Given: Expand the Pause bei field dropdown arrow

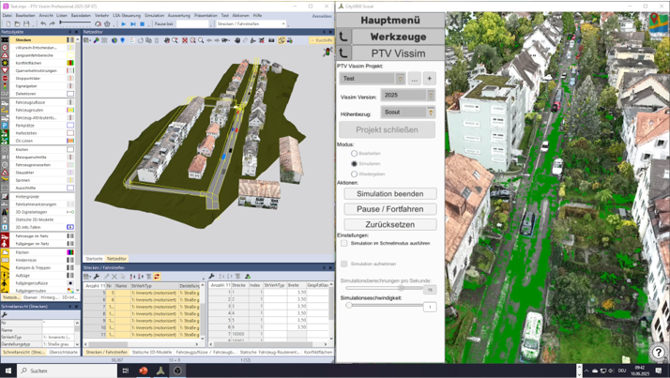Looking at the screenshot, I should [x=211, y=24].
